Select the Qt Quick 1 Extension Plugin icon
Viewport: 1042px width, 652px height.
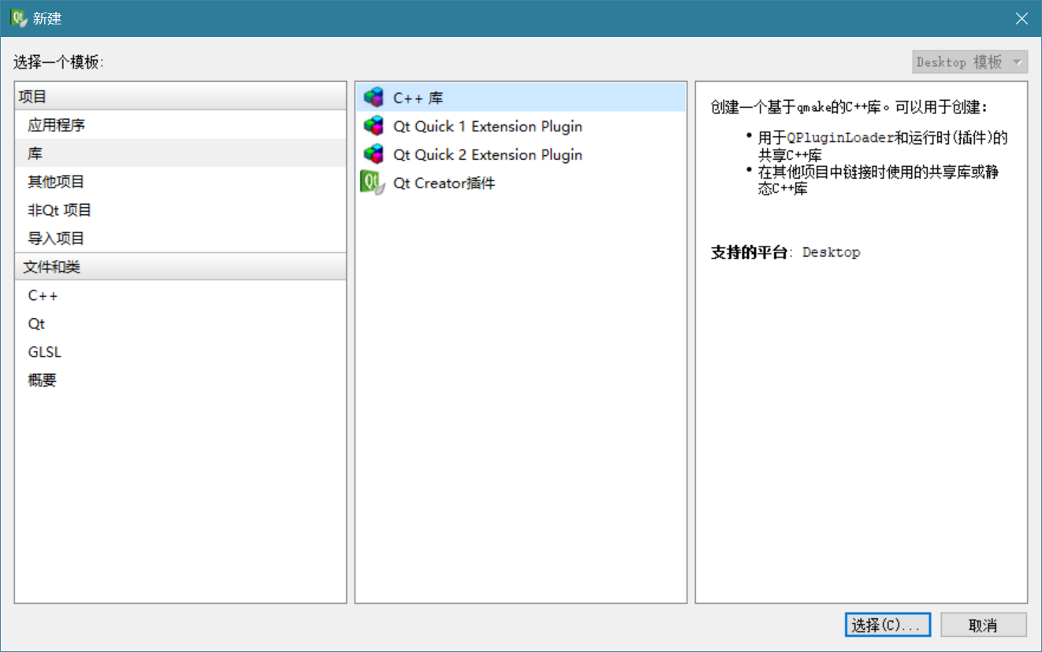pyautogui.click(x=374, y=126)
